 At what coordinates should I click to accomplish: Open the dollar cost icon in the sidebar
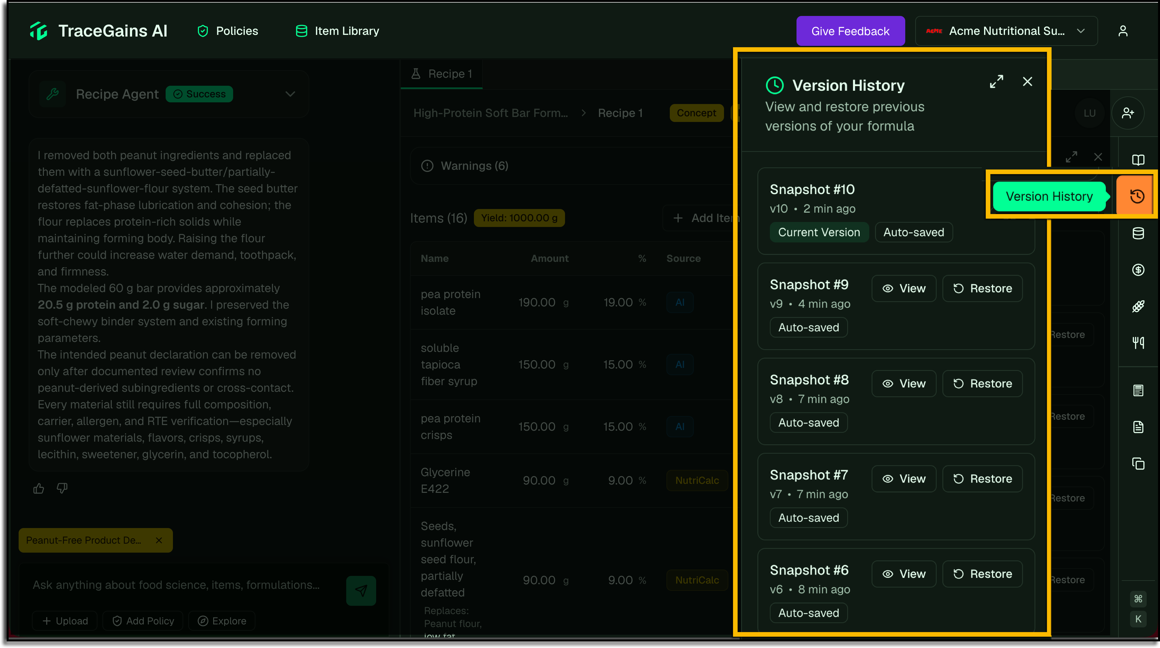(1138, 270)
